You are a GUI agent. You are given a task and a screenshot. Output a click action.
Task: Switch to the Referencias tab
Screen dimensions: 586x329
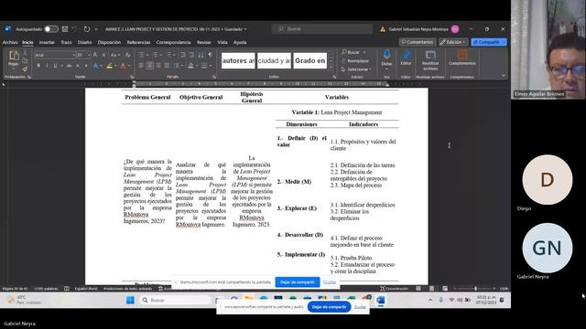[x=138, y=43]
